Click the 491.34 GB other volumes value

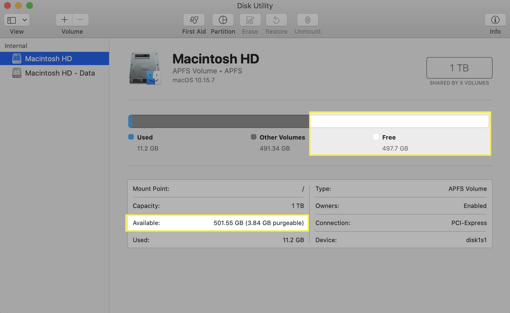(275, 148)
